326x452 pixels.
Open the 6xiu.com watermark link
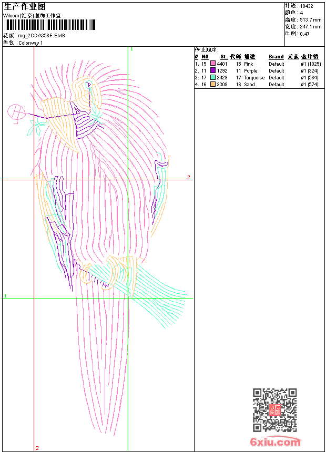(x=276, y=442)
